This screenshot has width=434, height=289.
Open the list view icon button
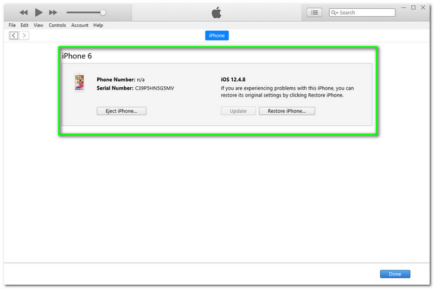(x=314, y=12)
